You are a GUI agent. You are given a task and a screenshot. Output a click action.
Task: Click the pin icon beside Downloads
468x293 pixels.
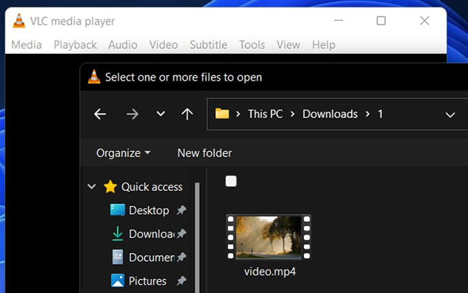pos(181,234)
